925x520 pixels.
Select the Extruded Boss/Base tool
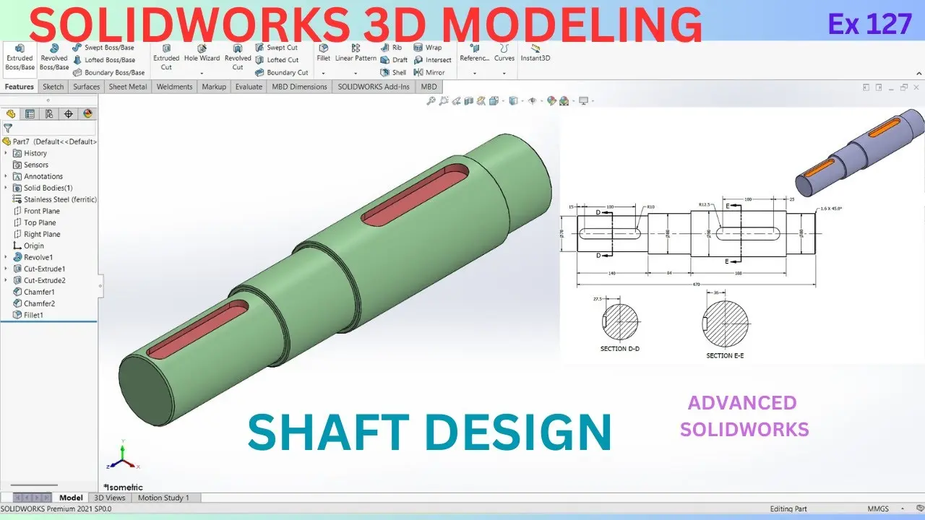20,58
